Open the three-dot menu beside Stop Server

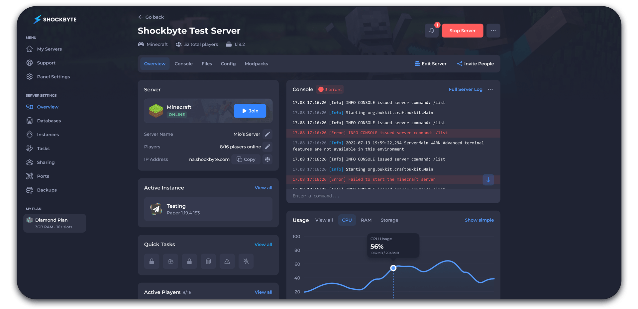(493, 31)
